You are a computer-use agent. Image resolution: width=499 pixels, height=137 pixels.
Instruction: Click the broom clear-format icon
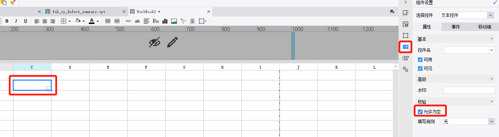click(x=13, y=2)
